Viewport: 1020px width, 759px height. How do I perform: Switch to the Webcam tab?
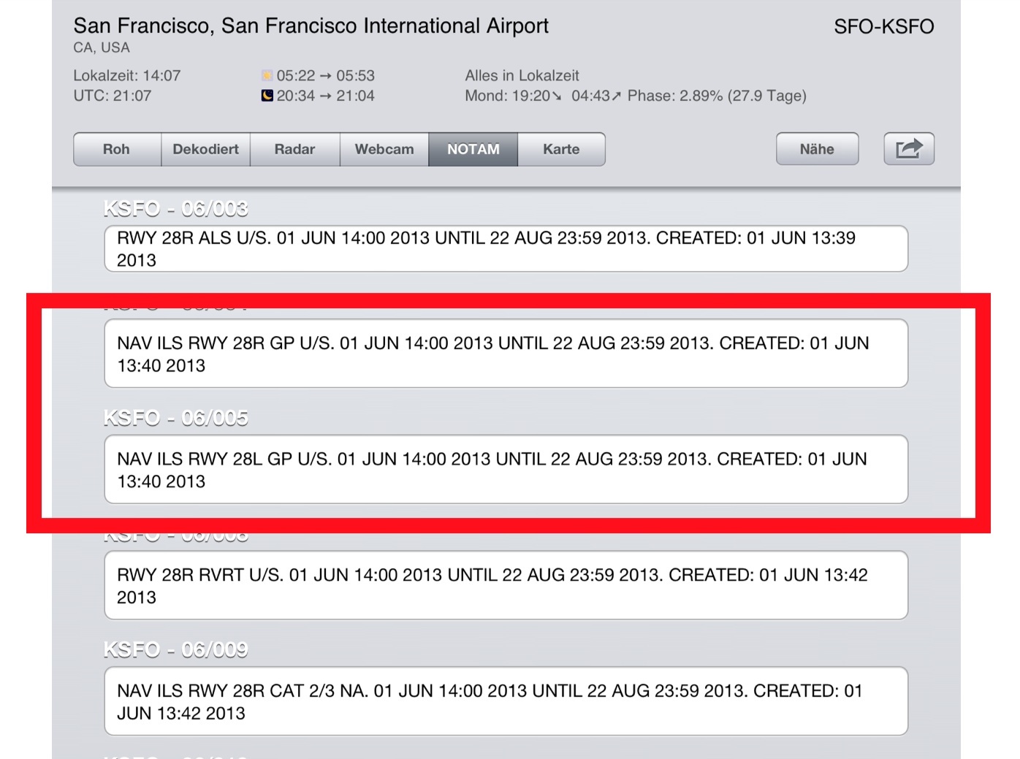pyautogui.click(x=384, y=149)
